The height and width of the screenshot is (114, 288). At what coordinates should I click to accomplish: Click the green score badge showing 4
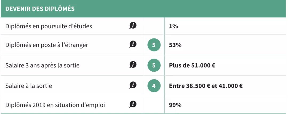154,86
